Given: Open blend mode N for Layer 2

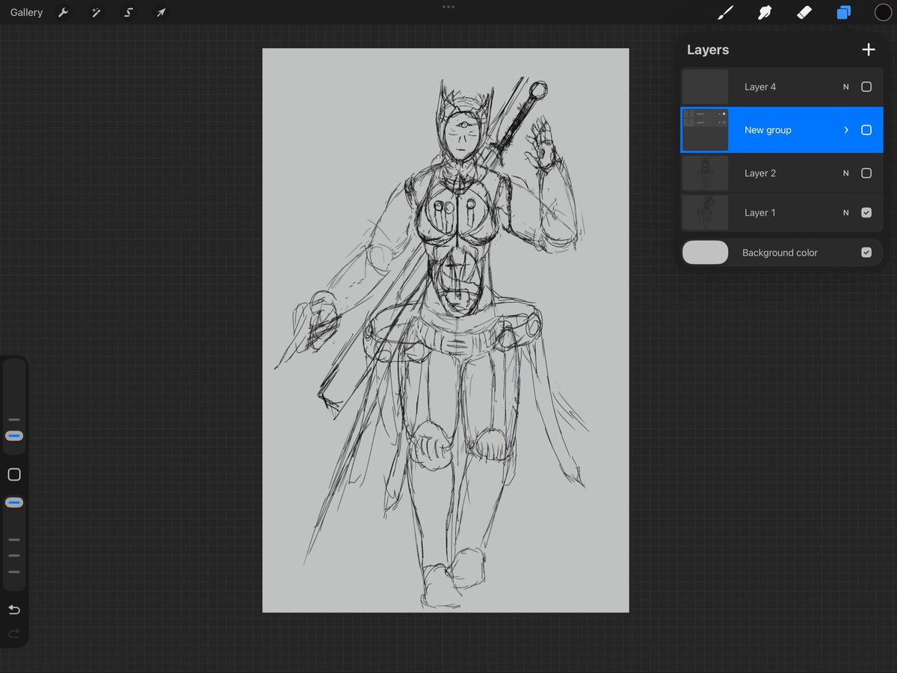Looking at the screenshot, I should tap(846, 173).
